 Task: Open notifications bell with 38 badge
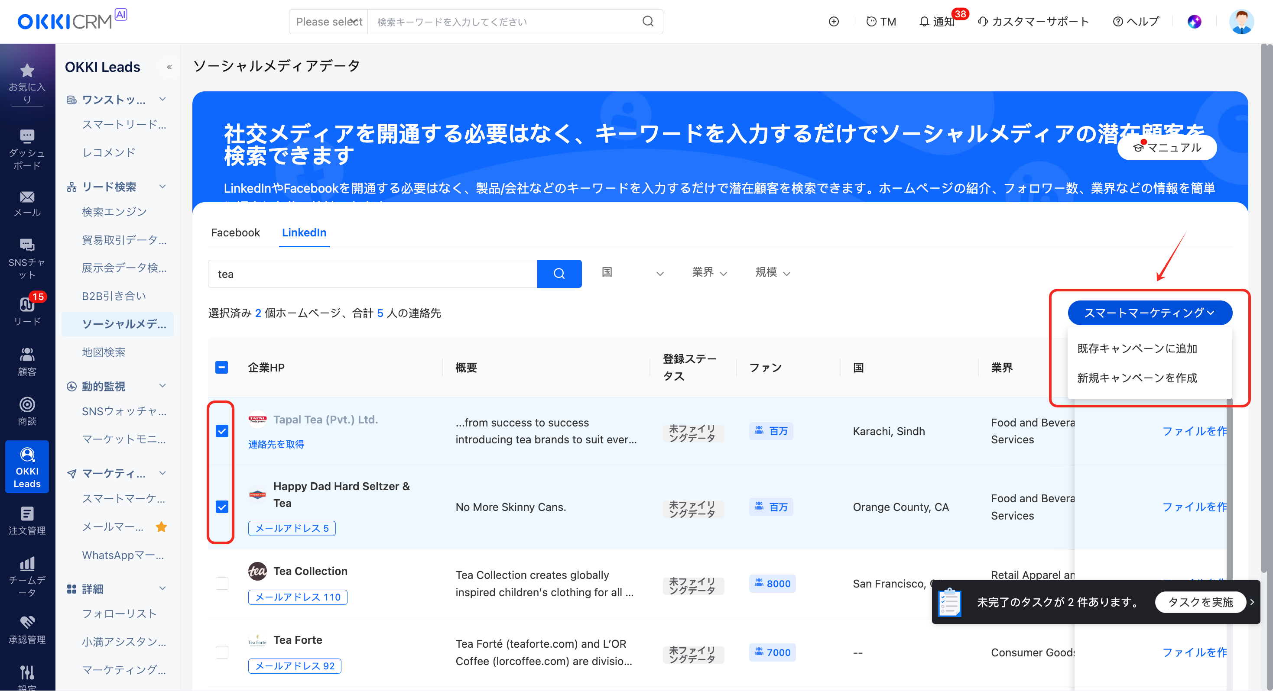point(937,21)
